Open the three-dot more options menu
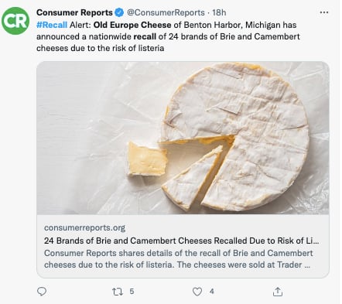The image size is (342, 304). point(324,12)
